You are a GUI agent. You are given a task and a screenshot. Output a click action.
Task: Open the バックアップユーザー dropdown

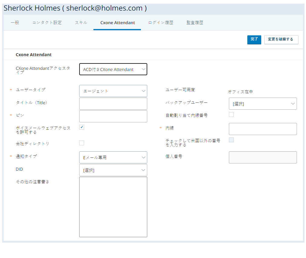click(263, 104)
